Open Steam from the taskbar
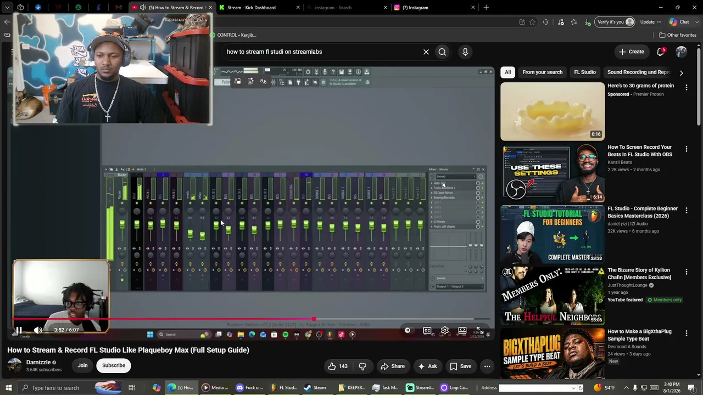 [x=315, y=388]
